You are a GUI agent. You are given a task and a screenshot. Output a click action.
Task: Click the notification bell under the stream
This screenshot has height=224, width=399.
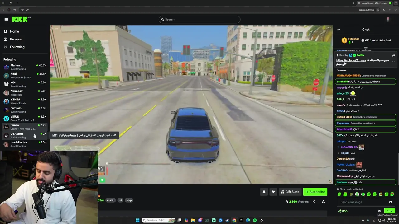coord(264,192)
